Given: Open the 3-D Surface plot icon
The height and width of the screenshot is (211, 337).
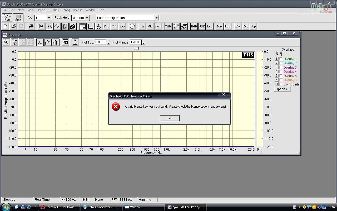Looking at the screenshot, I should (x=73, y=26).
